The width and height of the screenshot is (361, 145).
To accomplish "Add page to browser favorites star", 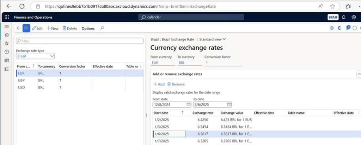I will coord(332,6).
